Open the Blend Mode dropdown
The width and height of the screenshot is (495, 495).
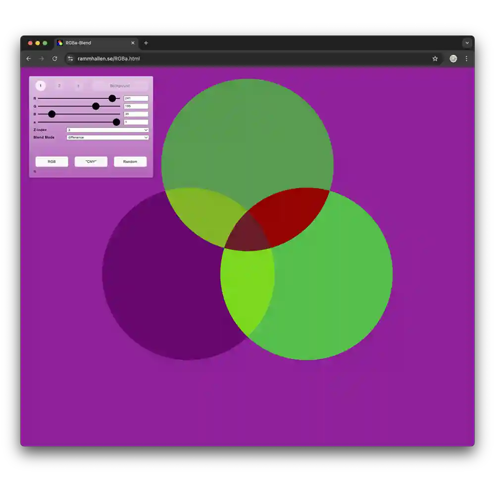107,137
